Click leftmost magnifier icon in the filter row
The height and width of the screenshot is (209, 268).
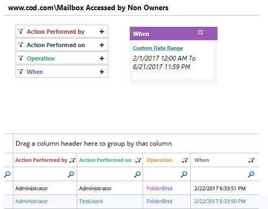(8, 174)
